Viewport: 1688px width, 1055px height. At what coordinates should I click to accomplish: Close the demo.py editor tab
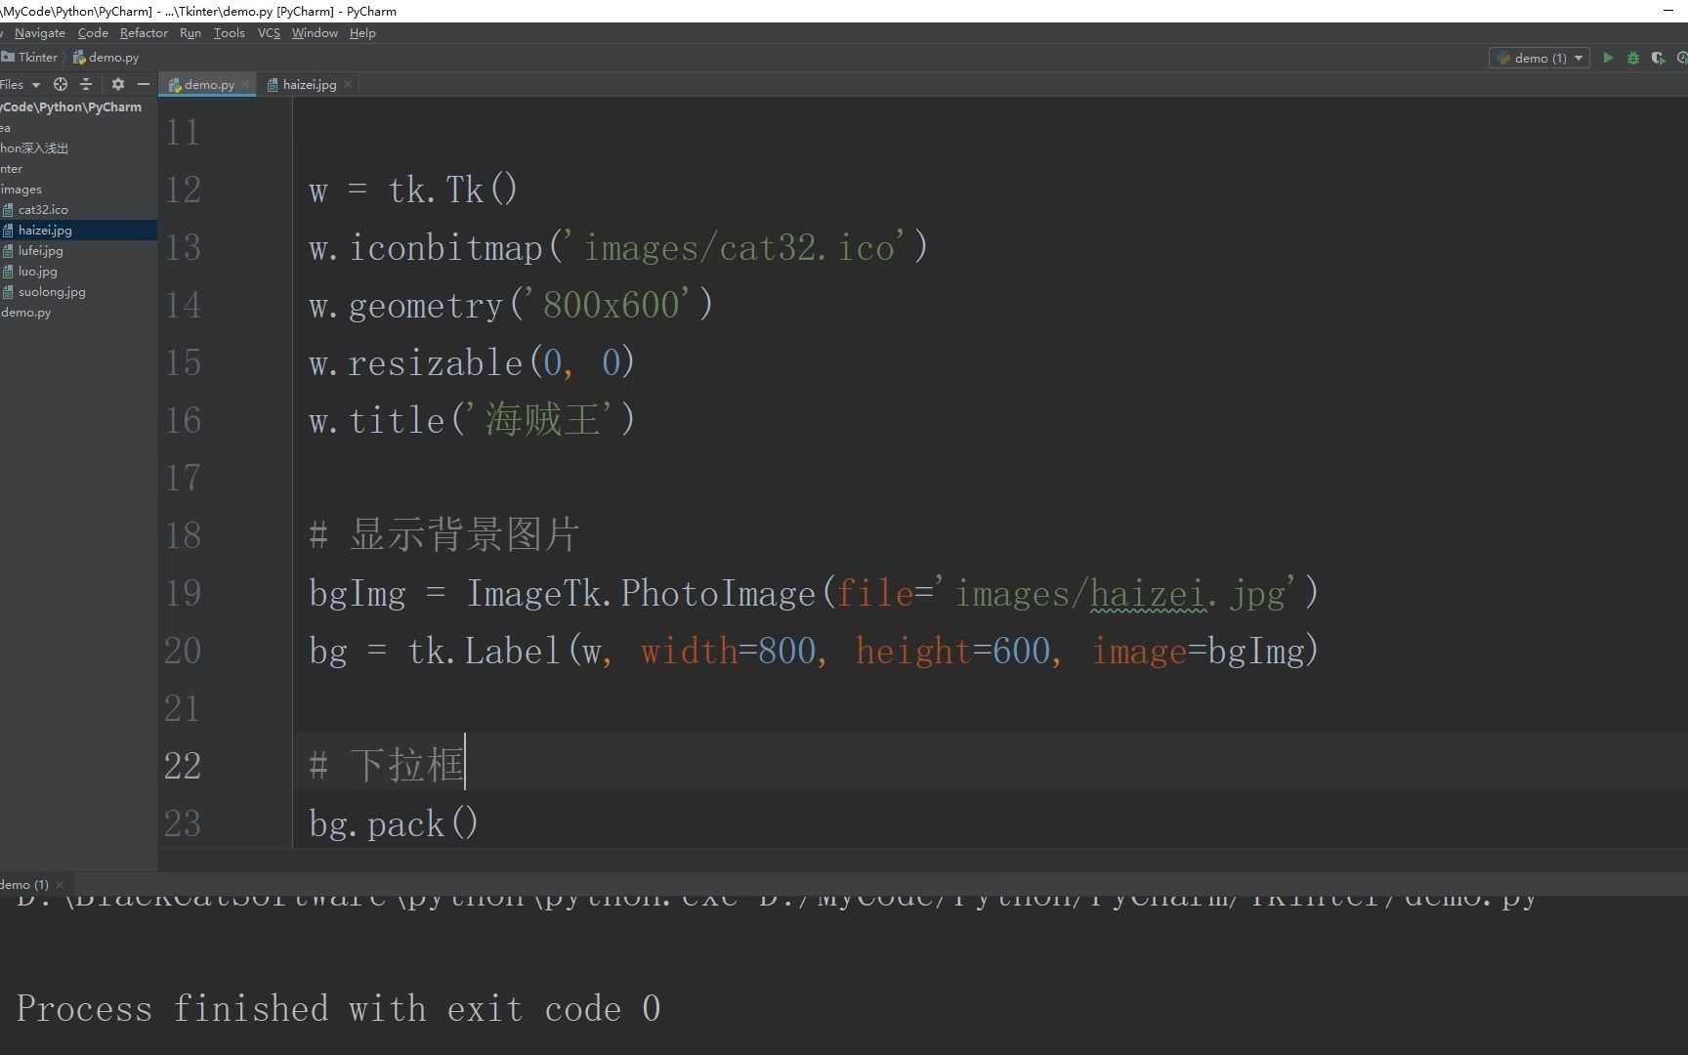245,84
